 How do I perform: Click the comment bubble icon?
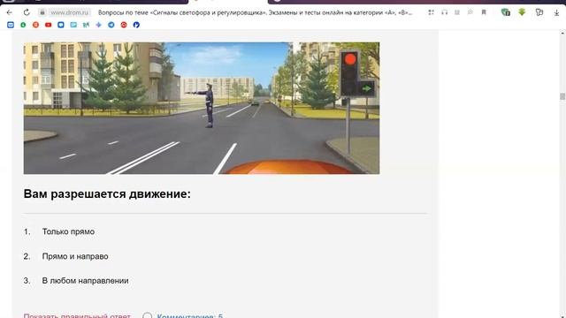pos(148,315)
